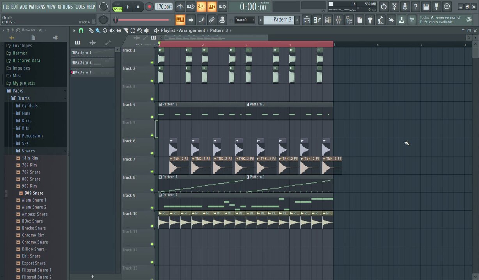Viewport: 479px width, 280px height.
Task: Open the Mixer icon
Action: point(339,19)
